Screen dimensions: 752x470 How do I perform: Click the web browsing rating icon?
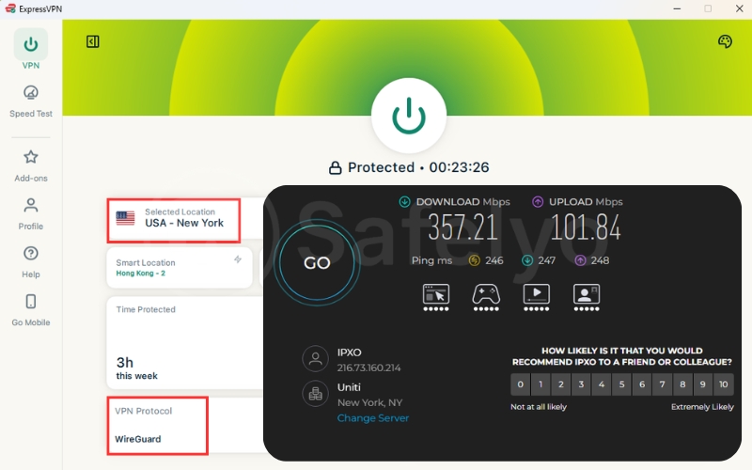coord(436,297)
